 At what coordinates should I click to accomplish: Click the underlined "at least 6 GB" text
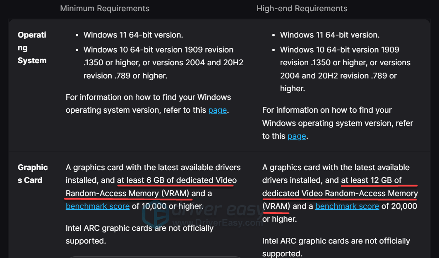pyautogui.click(x=177, y=180)
